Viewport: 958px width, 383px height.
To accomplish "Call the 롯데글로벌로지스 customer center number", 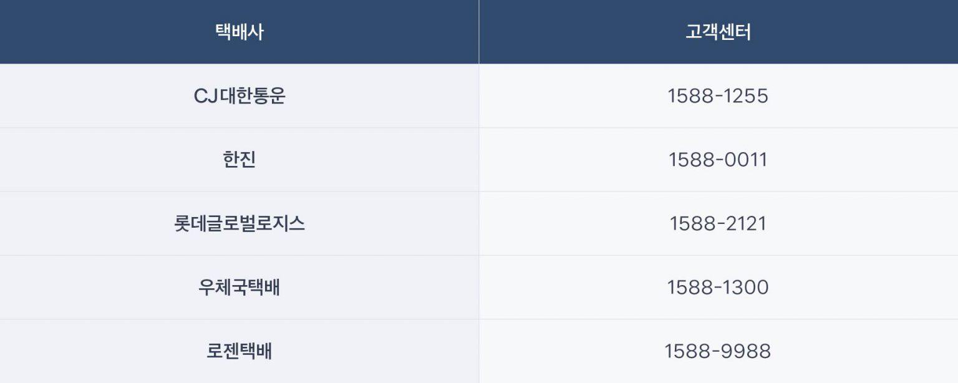I will [x=718, y=224].
